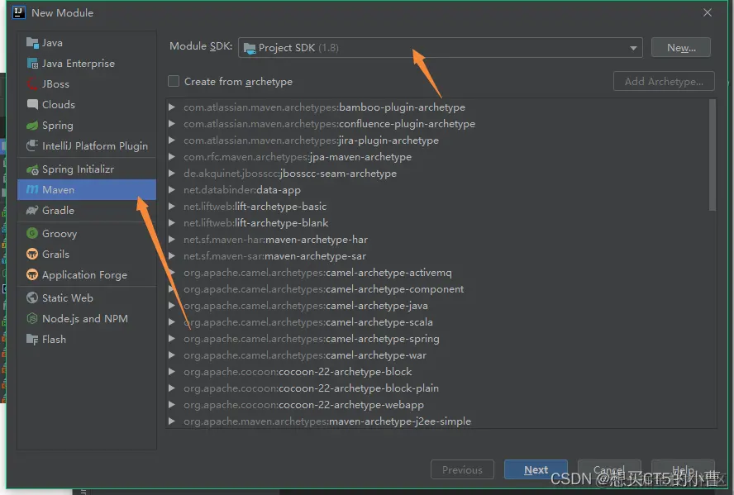The width and height of the screenshot is (734, 495).
Task: Select Maven module type
Action: tap(87, 189)
